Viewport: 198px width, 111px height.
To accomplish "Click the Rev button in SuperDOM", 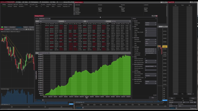I will click(x=172, y=98).
